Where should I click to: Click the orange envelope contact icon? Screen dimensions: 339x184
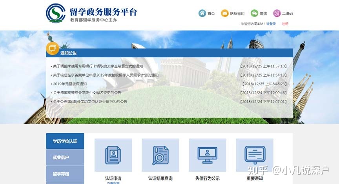coord(225,13)
